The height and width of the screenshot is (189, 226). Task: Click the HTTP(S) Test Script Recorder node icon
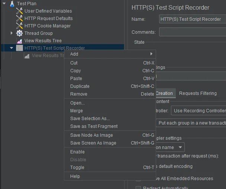pyautogui.click(x=19, y=48)
